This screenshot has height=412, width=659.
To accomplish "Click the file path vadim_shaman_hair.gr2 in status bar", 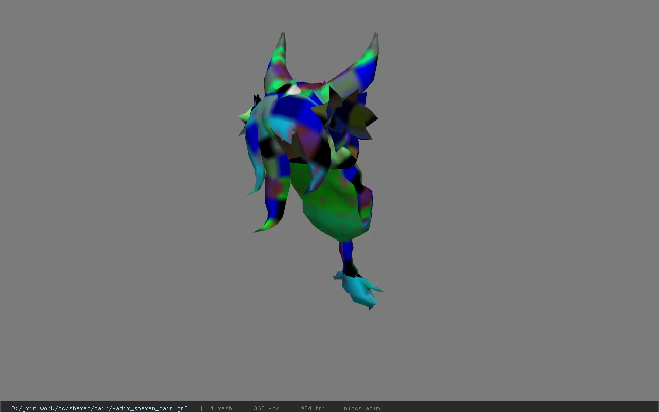I will [99, 408].
